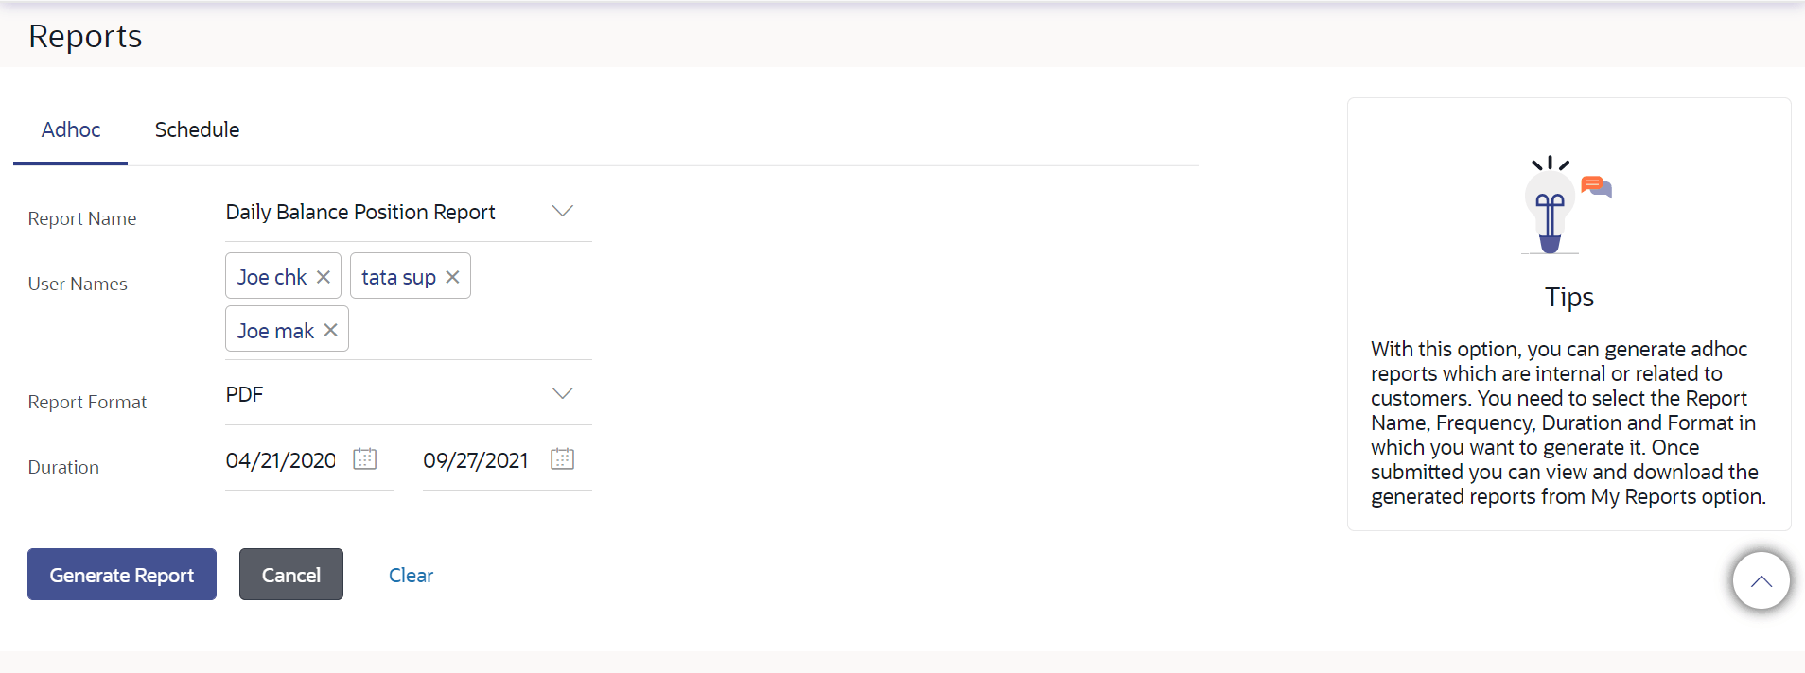Open the start date calendar picker
Viewport: 1805px width, 673px height.
pos(365,459)
